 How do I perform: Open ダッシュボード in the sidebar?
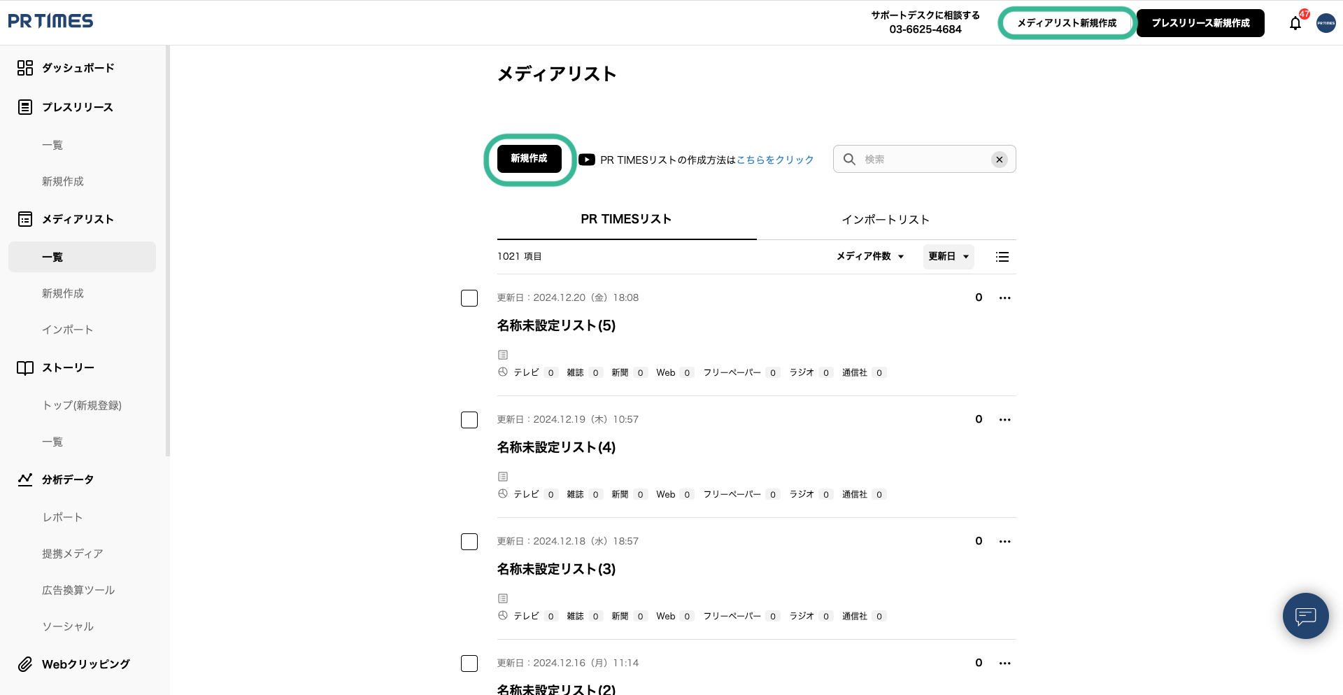click(x=78, y=68)
